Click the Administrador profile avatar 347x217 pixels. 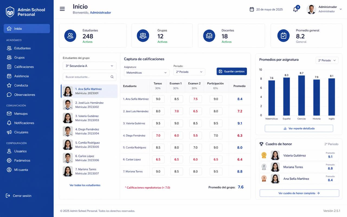coord(311,9)
